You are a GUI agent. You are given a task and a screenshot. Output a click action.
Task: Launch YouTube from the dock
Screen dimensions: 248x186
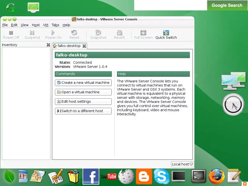click(108, 176)
